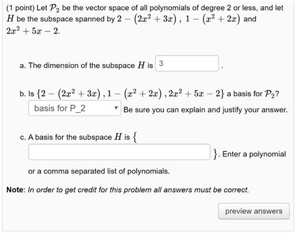
Task: Click the closing curly brace after basis field
Action: click(x=216, y=154)
